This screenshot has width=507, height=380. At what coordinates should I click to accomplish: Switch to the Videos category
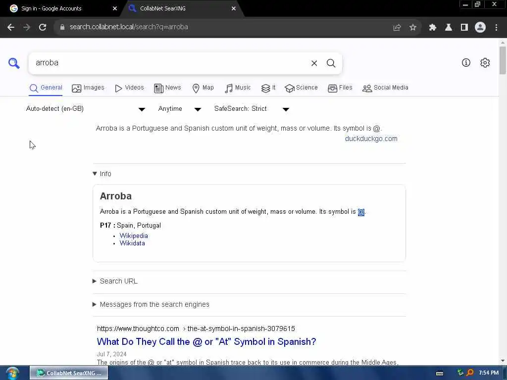(x=129, y=88)
